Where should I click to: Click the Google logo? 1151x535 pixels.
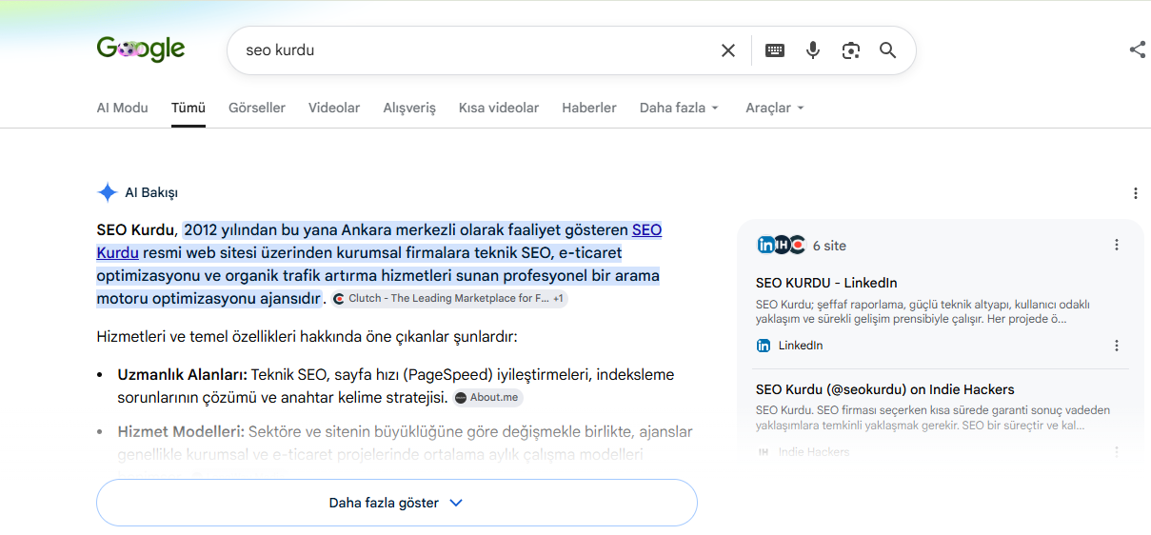pyautogui.click(x=141, y=50)
